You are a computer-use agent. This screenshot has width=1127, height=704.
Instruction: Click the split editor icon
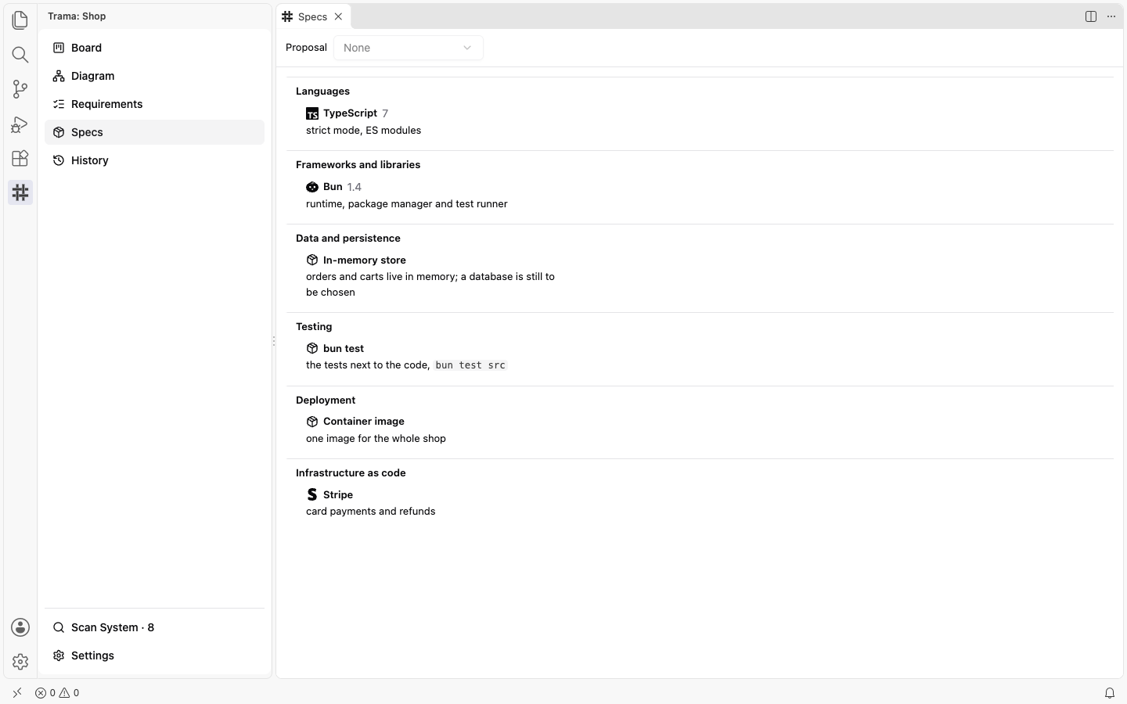[x=1091, y=16]
